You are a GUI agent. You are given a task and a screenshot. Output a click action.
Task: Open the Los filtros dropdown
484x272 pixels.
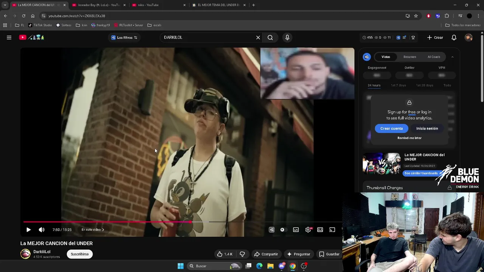pos(124,37)
